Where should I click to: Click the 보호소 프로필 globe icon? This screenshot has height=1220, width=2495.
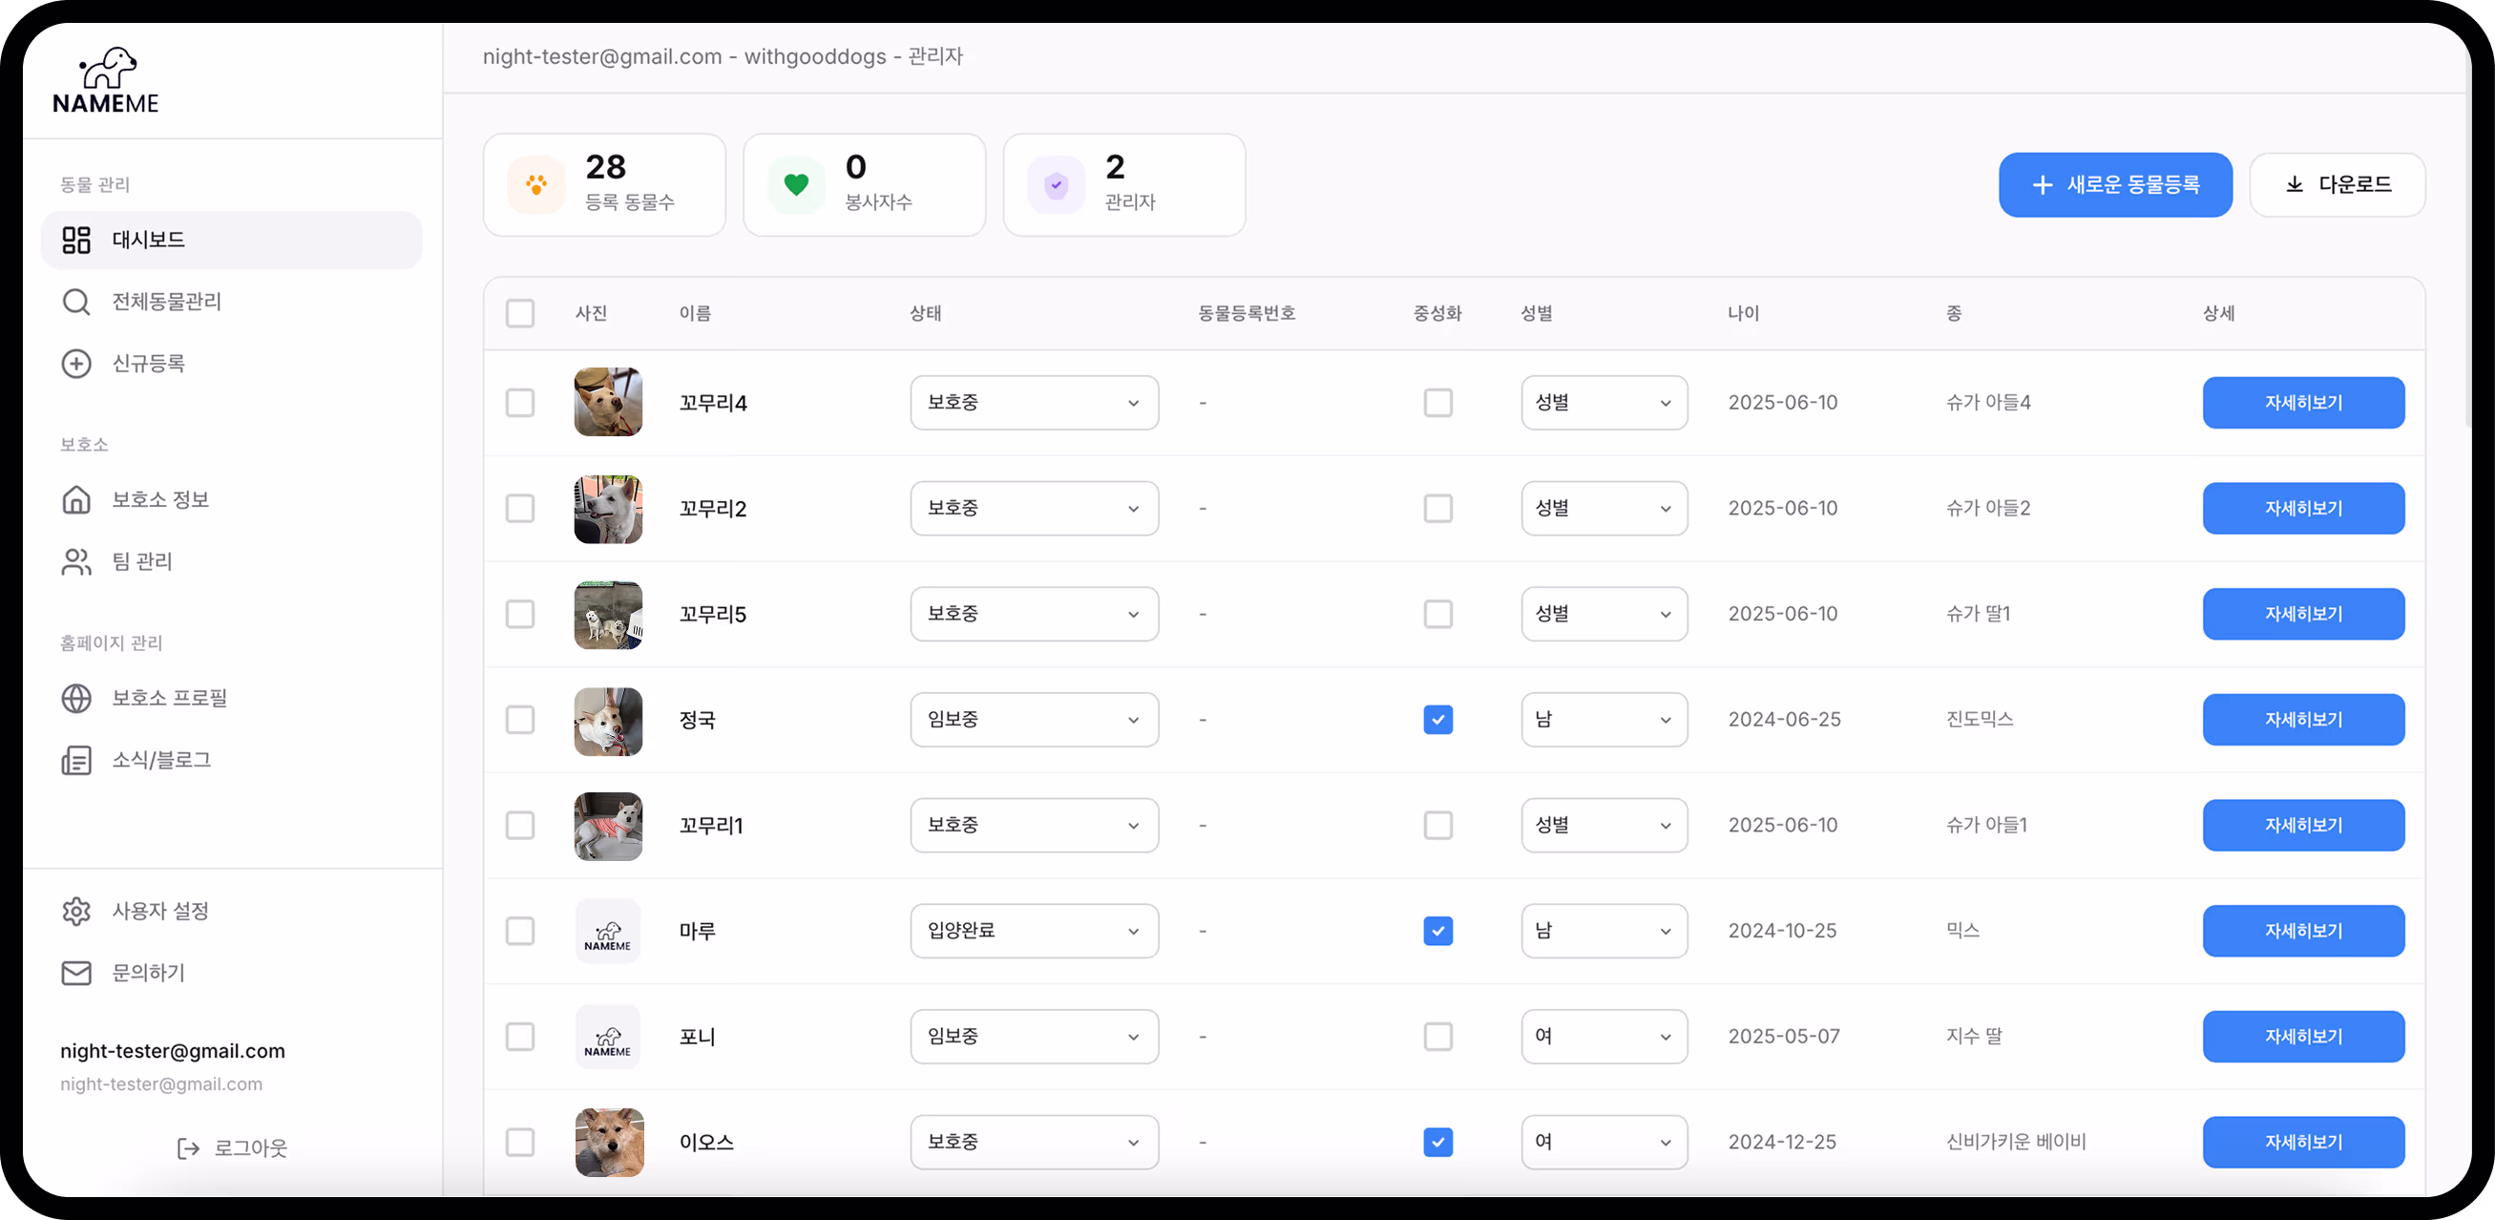point(76,698)
